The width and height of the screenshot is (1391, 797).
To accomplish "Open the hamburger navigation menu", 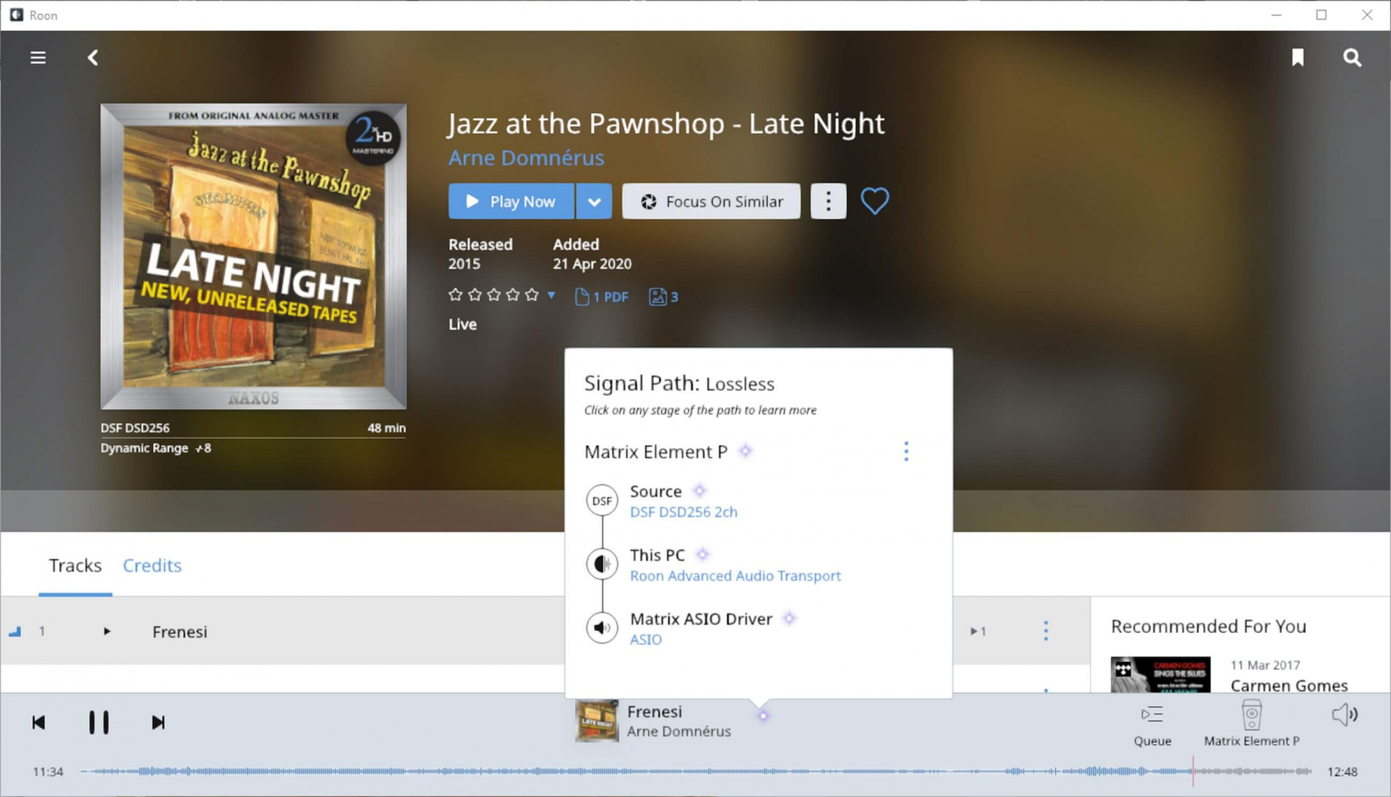I will 38,58.
